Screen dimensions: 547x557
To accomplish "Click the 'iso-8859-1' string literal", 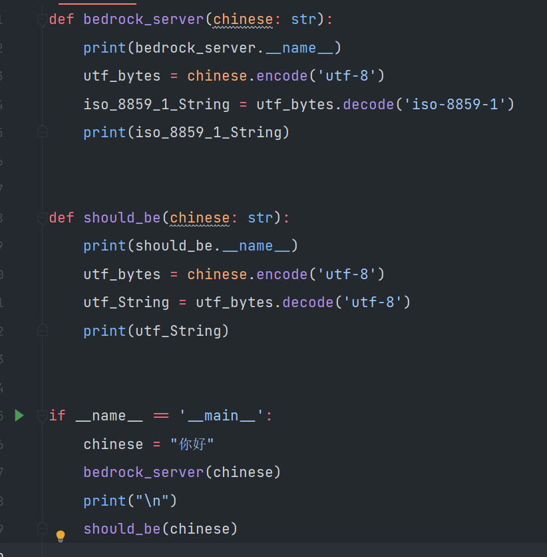I will tap(455, 105).
